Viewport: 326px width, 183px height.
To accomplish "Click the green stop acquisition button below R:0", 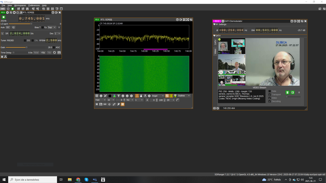I will coord(4,17).
